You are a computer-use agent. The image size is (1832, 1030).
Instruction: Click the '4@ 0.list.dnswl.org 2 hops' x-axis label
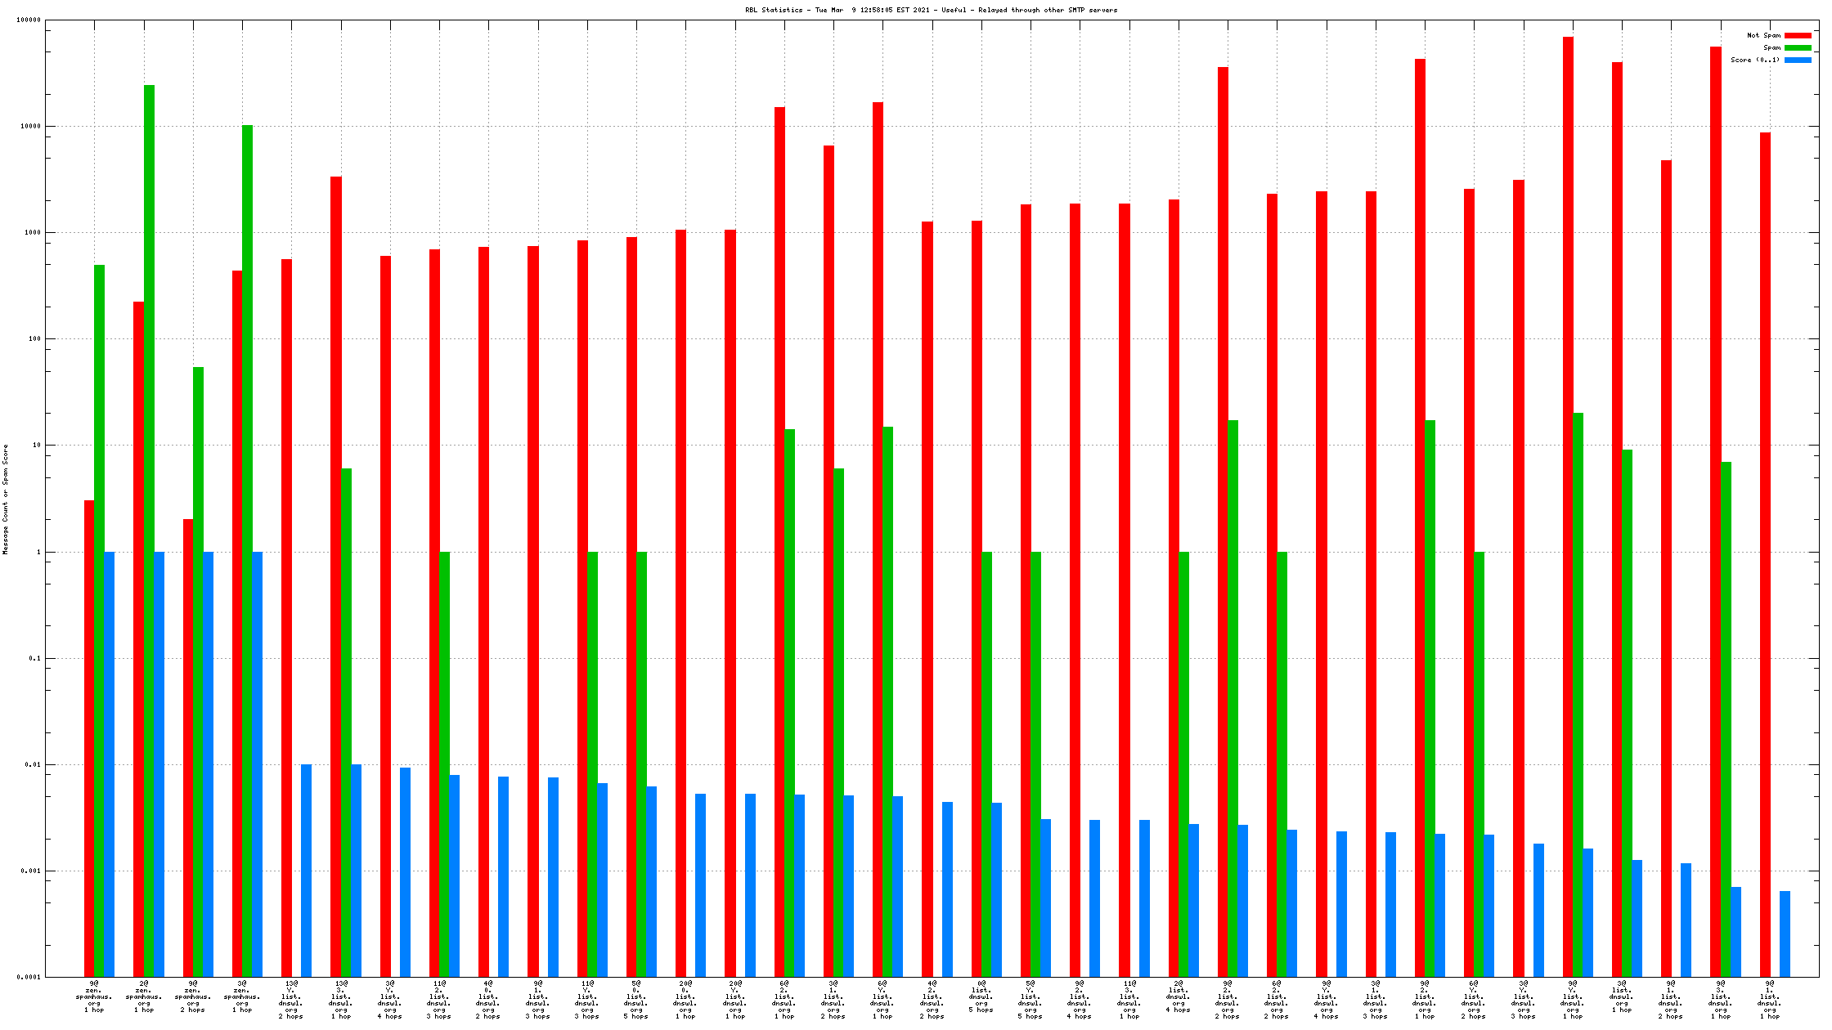click(x=488, y=999)
